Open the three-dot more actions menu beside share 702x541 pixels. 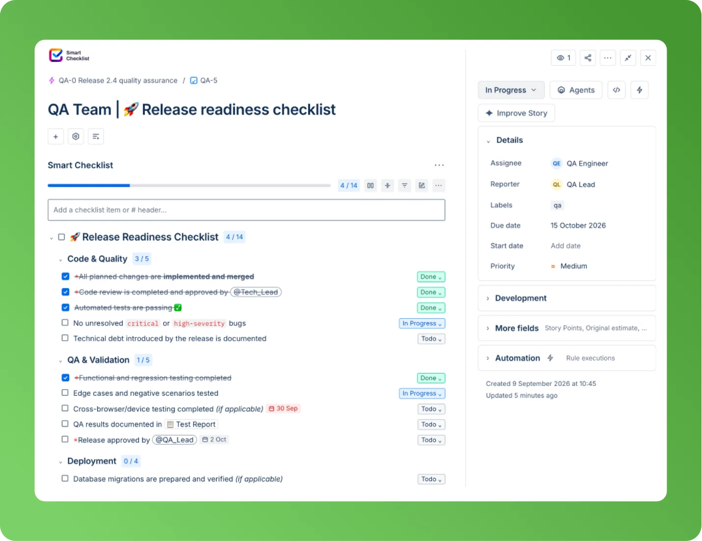click(608, 58)
